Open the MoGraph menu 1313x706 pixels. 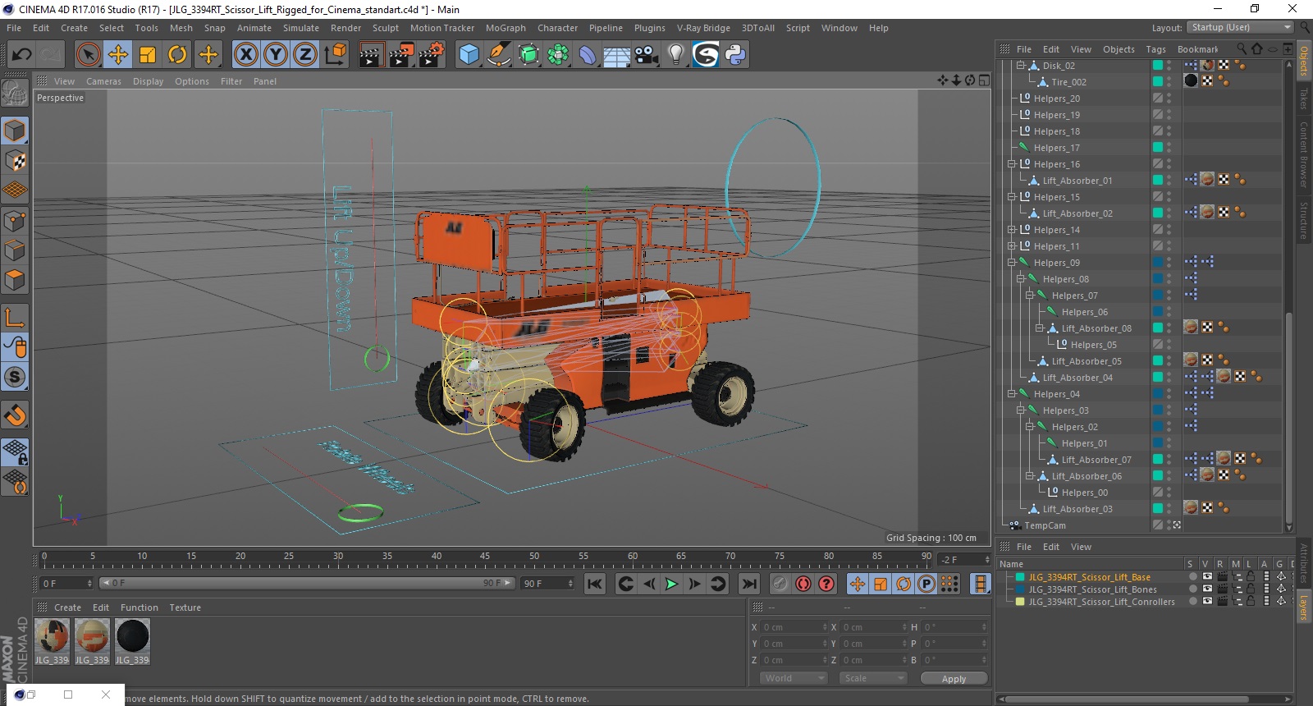pyautogui.click(x=506, y=28)
